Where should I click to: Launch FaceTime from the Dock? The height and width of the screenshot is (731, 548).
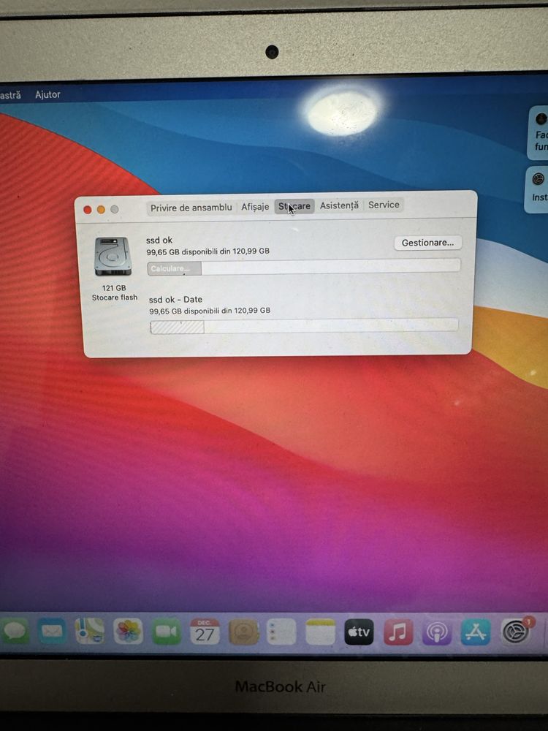[166, 632]
